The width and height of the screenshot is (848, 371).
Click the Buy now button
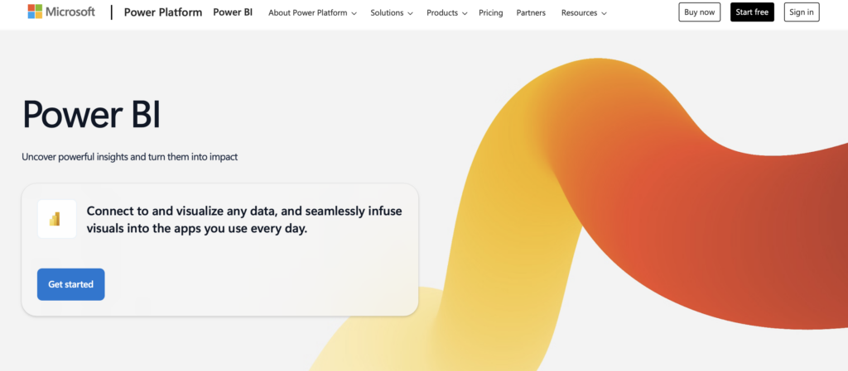(x=699, y=12)
